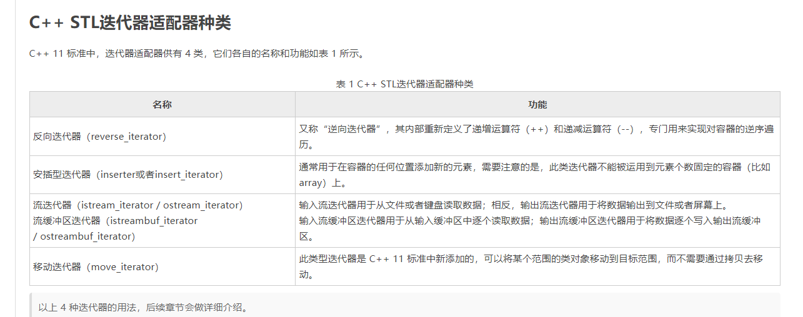Click "历。" ending the reverse iterator description
Image resolution: width=803 pixels, height=317 pixels.
(x=306, y=145)
